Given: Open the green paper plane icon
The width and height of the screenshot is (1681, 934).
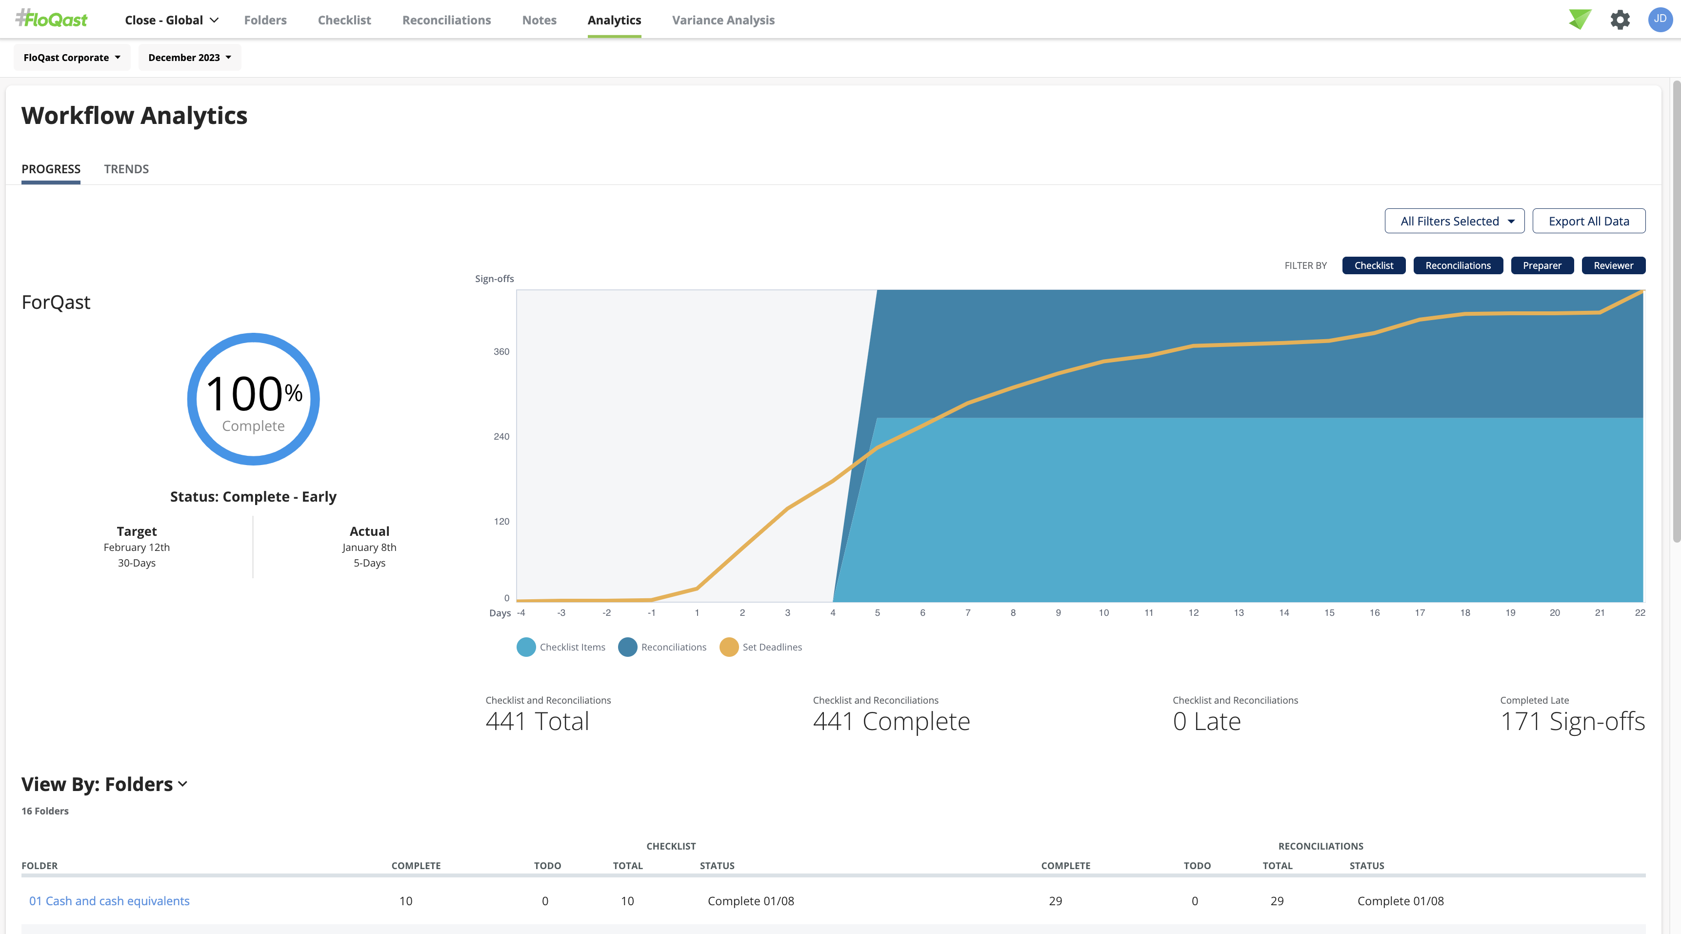Looking at the screenshot, I should coord(1580,20).
